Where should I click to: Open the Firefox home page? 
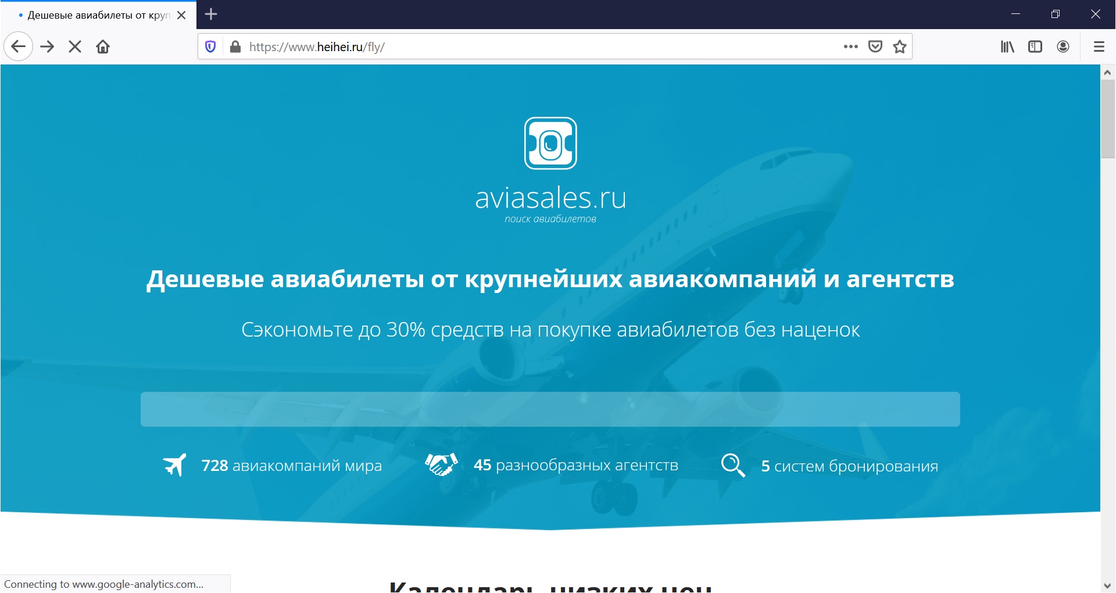103,47
